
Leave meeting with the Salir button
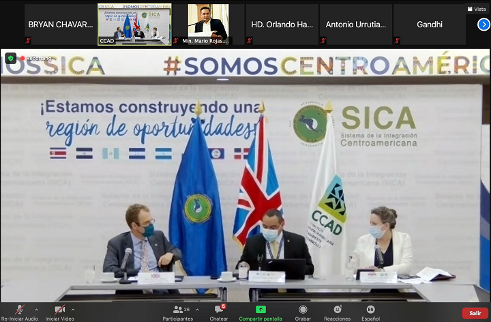[x=475, y=313]
